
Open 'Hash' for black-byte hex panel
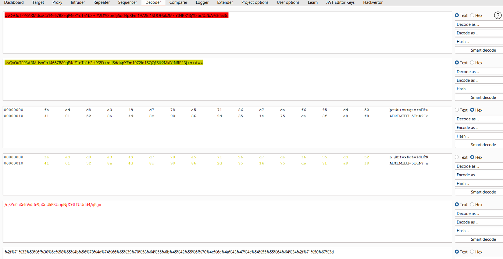pos(479,136)
